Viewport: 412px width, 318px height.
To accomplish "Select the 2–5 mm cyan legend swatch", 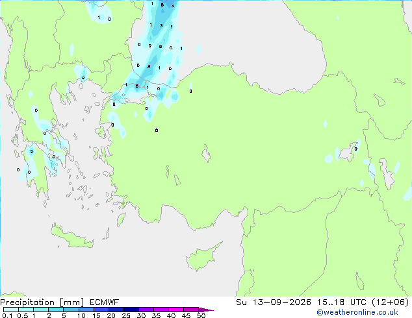I will coord(57,310).
